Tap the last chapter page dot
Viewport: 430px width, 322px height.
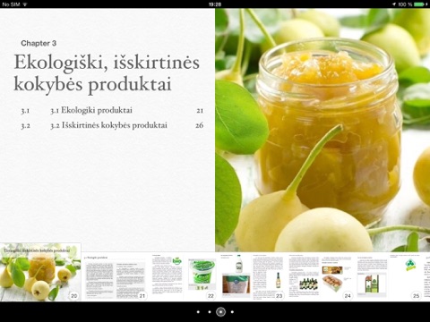[232, 312]
